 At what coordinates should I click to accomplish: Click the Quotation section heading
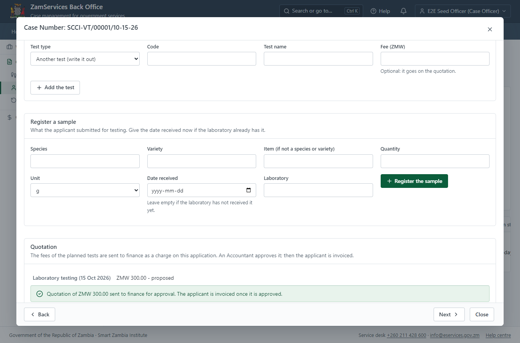tap(43, 247)
